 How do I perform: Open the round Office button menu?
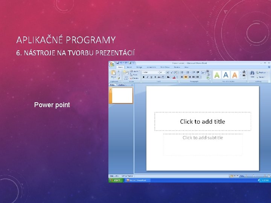(112, 64)
